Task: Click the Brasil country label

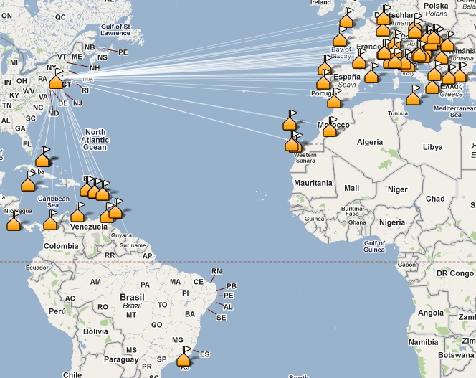Action: [x=132, y=297]
